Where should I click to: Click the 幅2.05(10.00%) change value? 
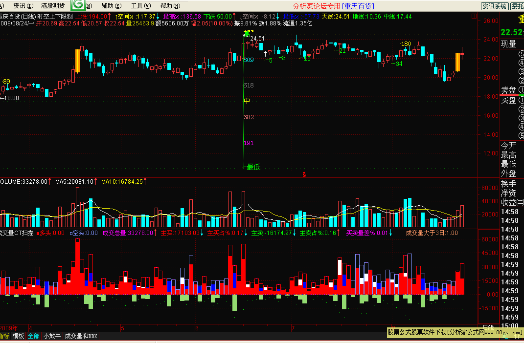point(211,23)
